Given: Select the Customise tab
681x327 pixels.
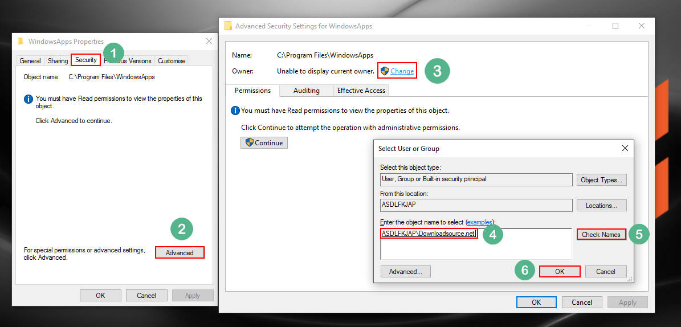Looking at the screenshot, I should [x=172, y=61].
